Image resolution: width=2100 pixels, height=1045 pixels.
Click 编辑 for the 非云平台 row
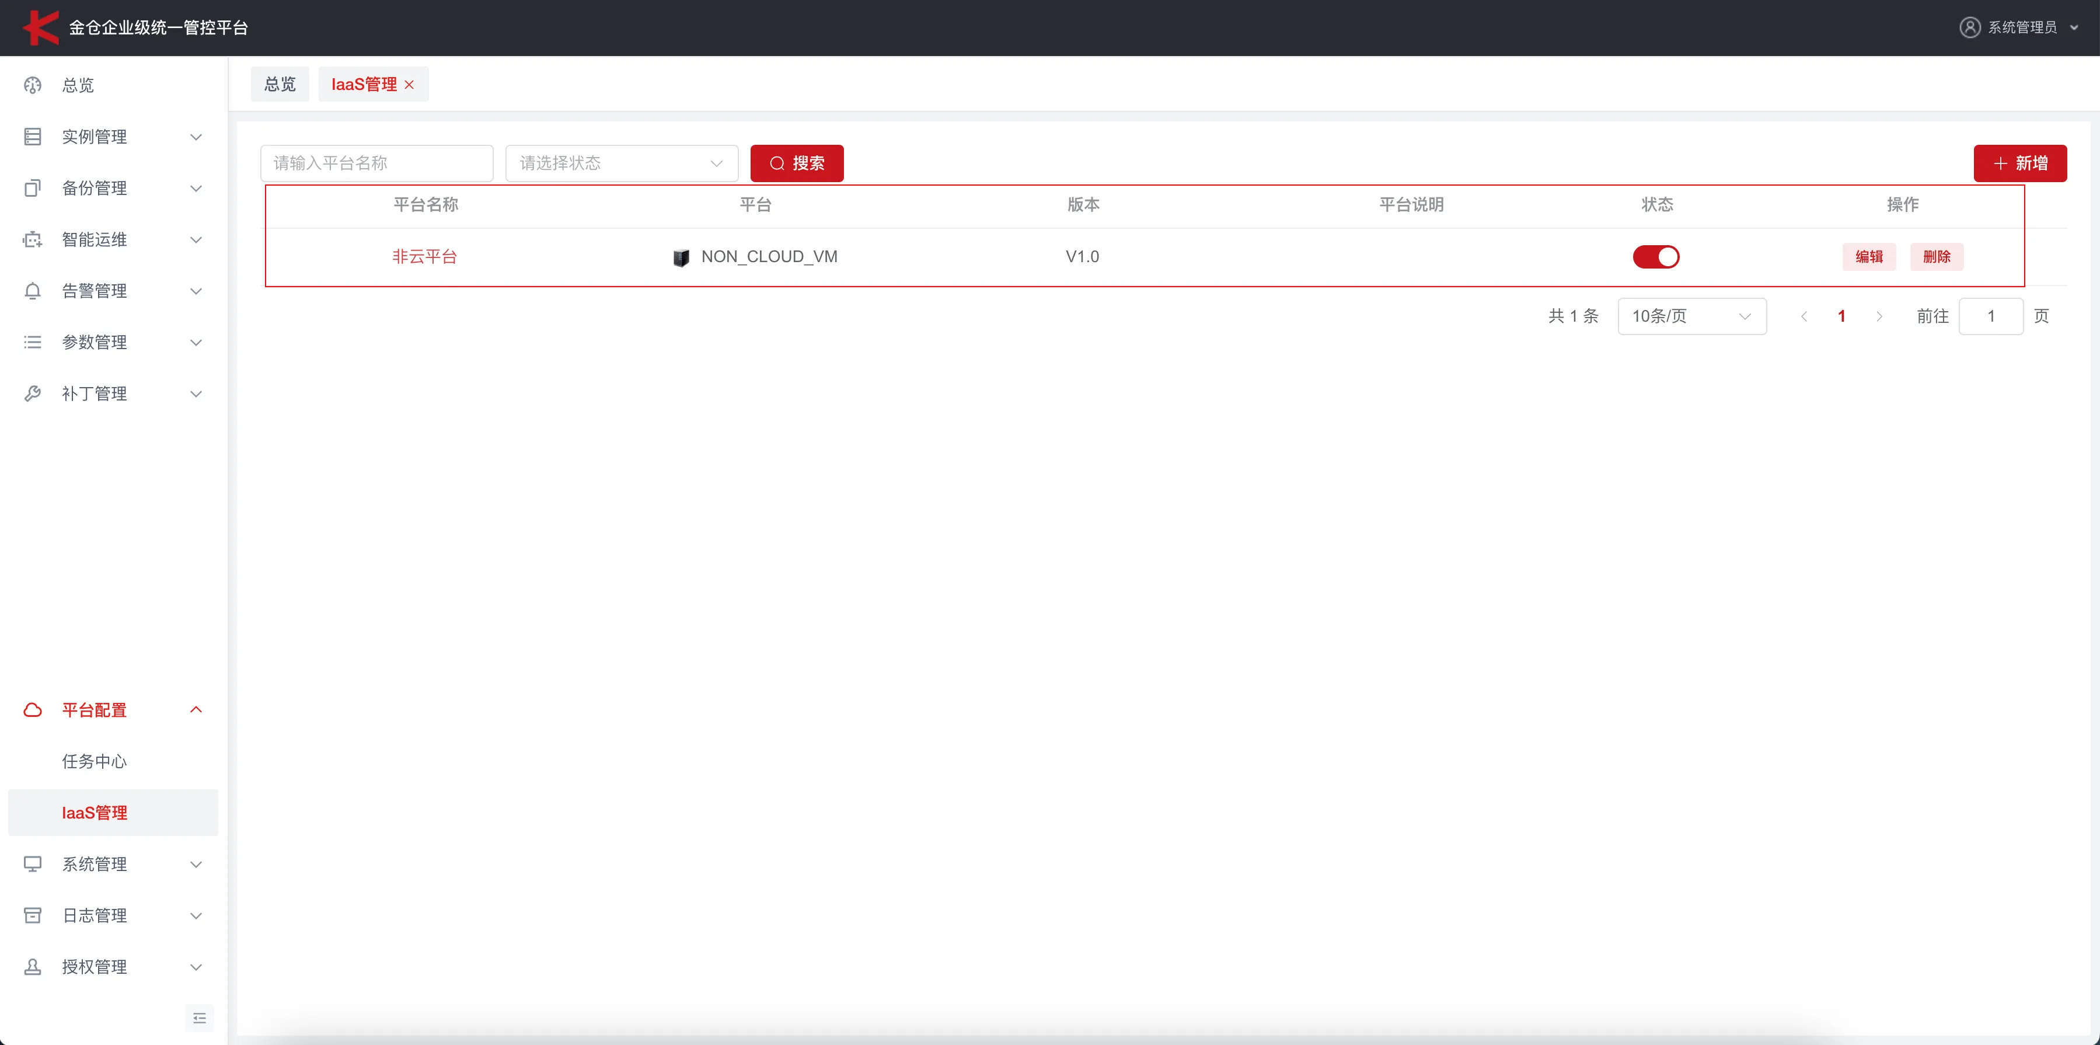(1869, 257)
